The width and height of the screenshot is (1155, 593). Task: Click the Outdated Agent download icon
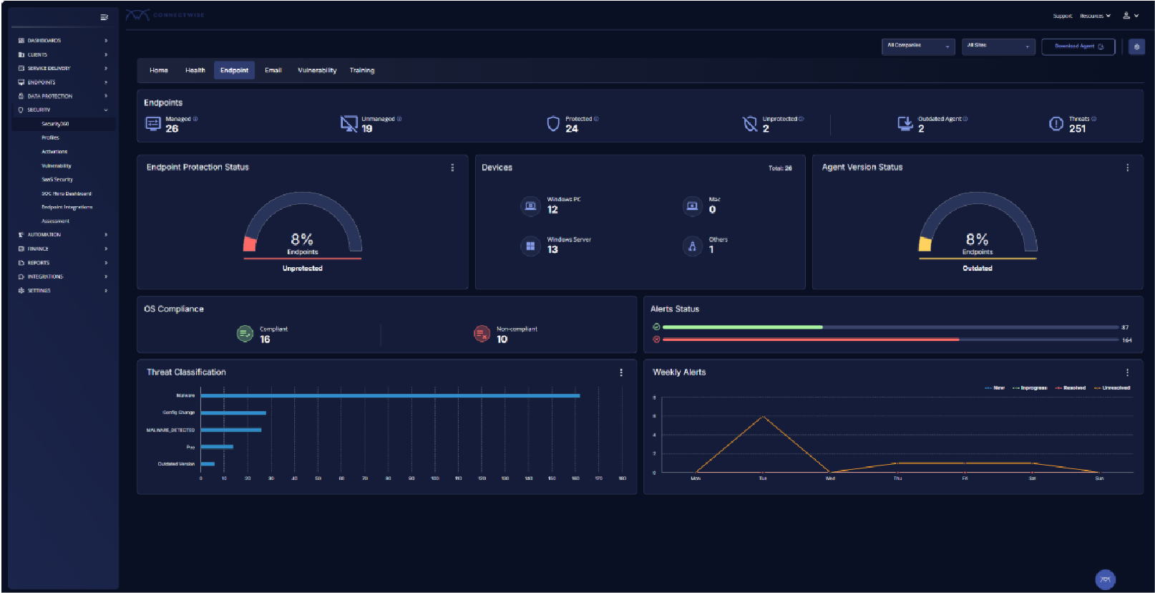905,124
